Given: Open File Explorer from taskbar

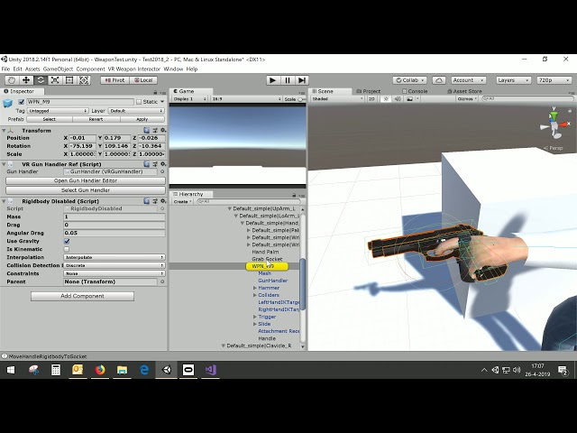Looking at the screenshot, I should coord(122,370).
